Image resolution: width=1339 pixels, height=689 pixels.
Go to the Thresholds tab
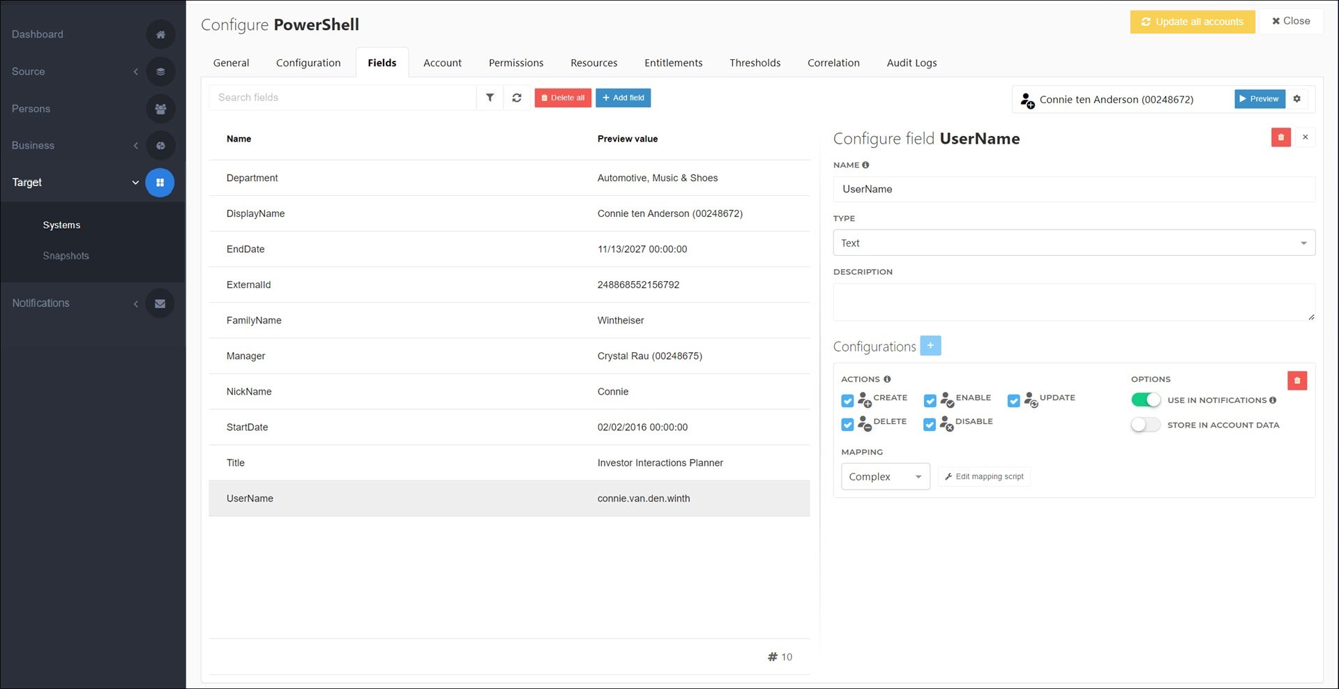click(x=755, y=63)
